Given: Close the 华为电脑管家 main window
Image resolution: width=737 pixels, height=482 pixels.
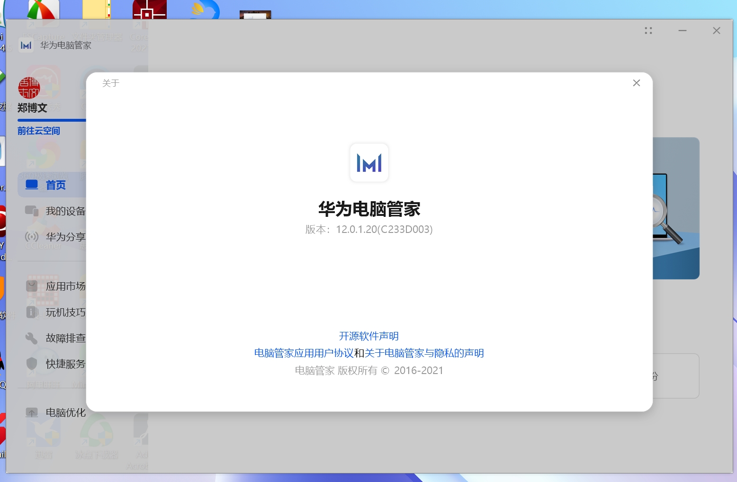Looking at the screenshot, I should coord(717,31).
